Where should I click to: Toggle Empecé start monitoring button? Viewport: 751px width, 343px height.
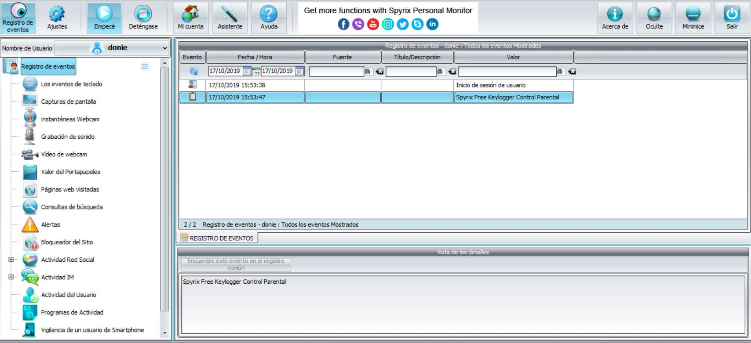pos(104,18)
